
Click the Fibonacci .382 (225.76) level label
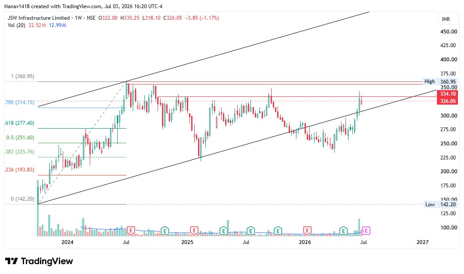pos(19,152)
